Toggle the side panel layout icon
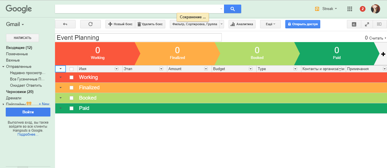The image size is (387, 168). coord(379,24)
